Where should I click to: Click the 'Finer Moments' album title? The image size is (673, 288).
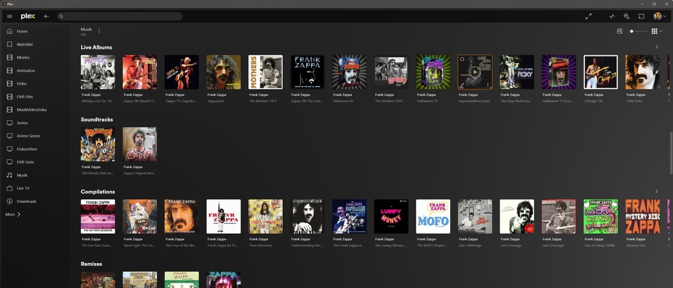pyautogui.click(x=259, y=246)
